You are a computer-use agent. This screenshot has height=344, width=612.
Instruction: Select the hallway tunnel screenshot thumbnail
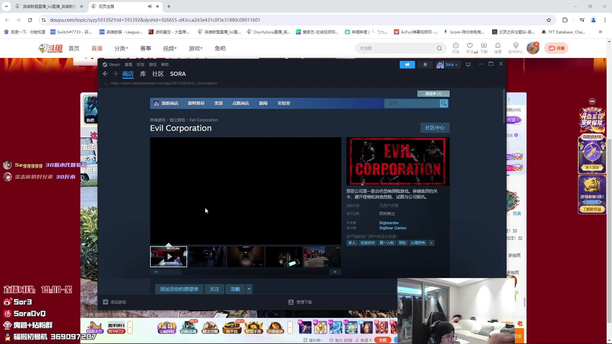coord(245,257)
